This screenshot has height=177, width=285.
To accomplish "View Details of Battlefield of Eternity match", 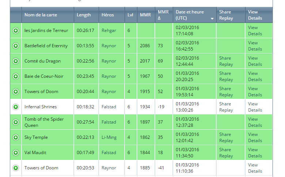I will [255, 46].
